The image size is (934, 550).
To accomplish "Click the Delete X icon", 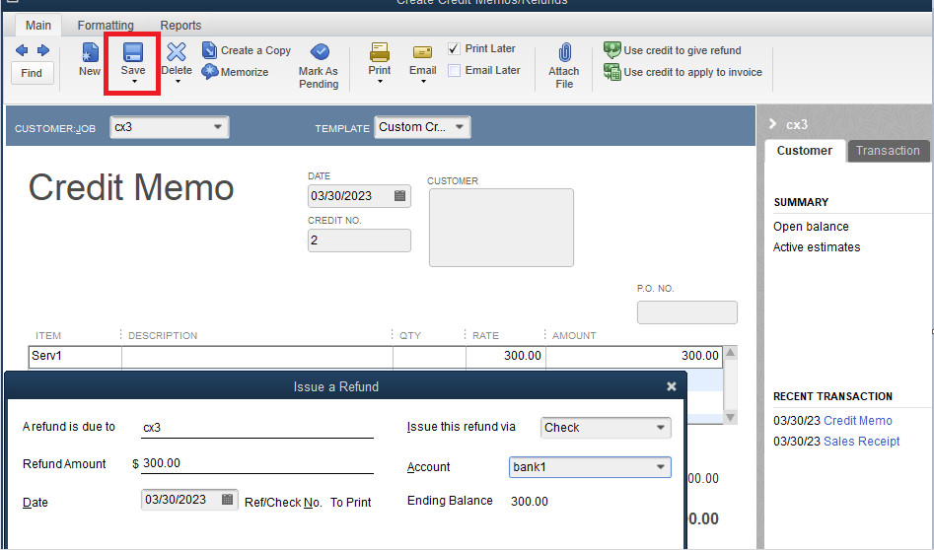I will click(x=177, y=52).
